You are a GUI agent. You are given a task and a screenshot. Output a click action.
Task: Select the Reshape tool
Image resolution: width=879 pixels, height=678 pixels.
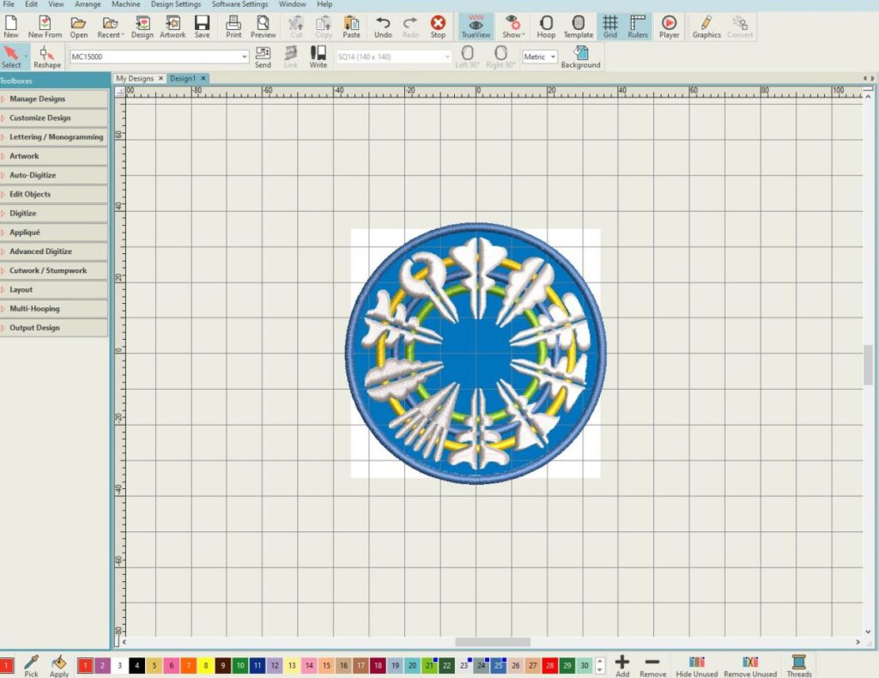[47, 58]
